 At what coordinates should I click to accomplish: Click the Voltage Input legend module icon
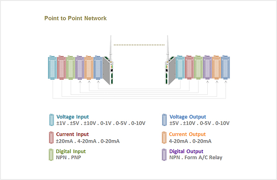[x=52, y=120]
